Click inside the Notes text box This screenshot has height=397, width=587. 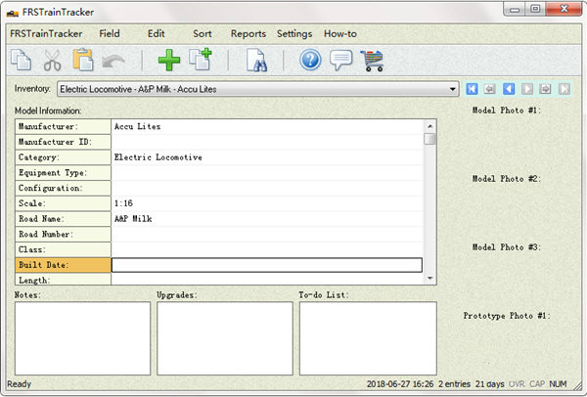pos(83,337)
